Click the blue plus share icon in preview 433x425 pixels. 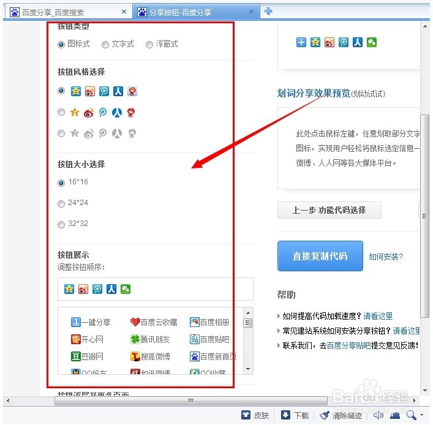point(301,42)
